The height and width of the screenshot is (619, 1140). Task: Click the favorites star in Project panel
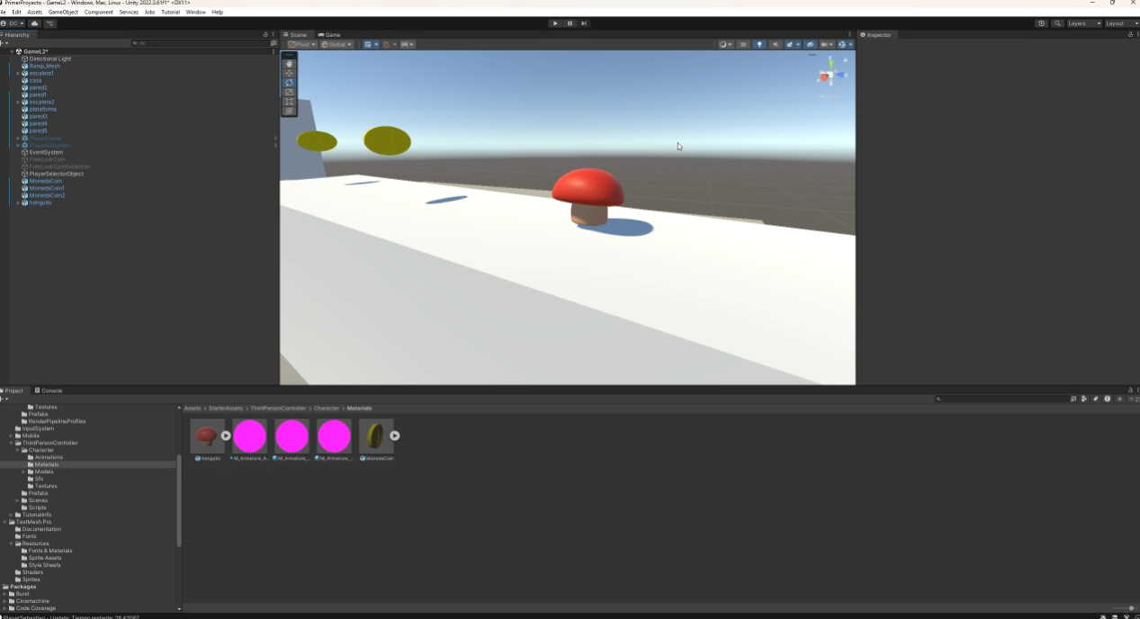click(x=1119, y=399)
